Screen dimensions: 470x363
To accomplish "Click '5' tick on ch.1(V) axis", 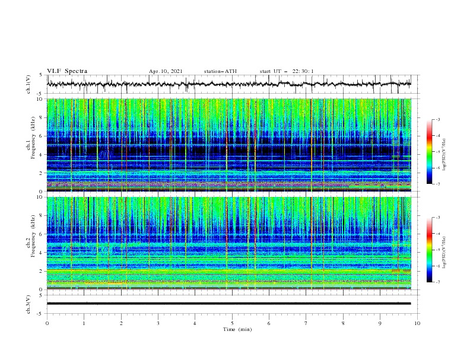I will [42, 75].
